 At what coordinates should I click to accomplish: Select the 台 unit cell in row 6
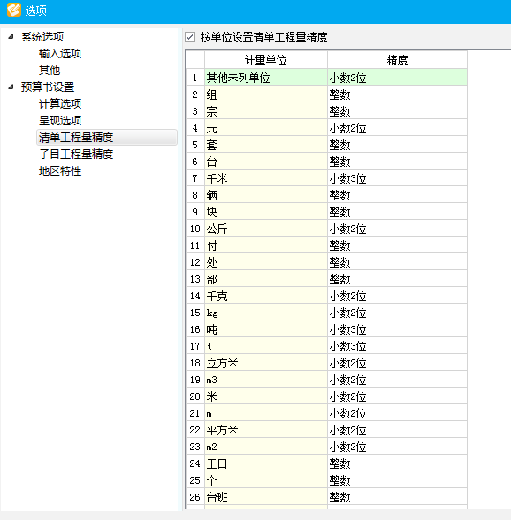266,162
